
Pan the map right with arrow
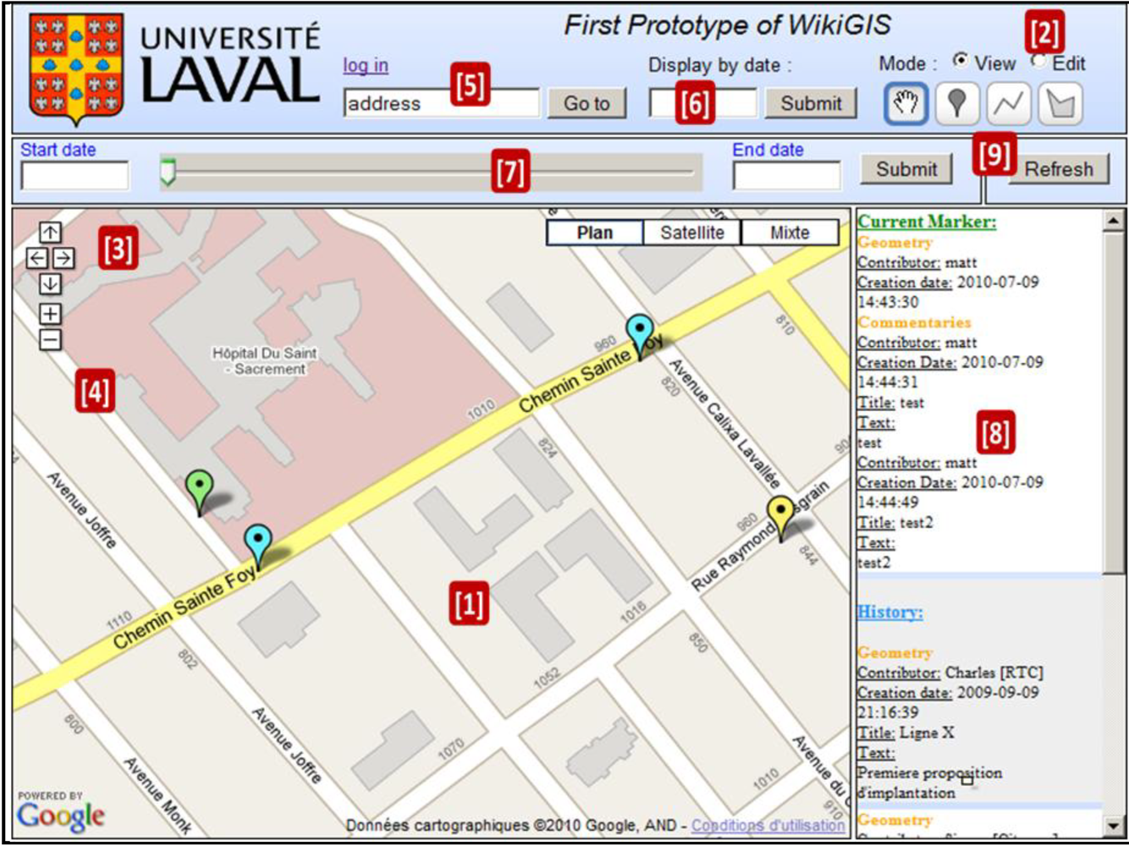pos(63,258)
